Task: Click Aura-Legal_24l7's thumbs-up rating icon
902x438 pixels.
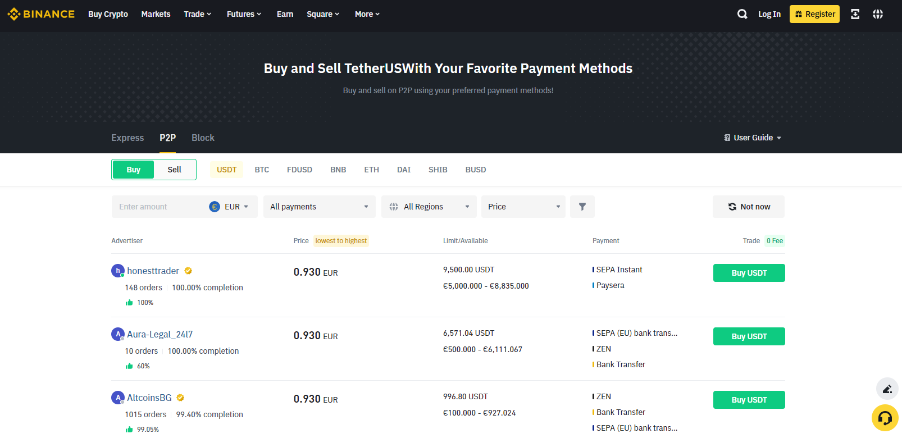Action: (x=129, y=366)
